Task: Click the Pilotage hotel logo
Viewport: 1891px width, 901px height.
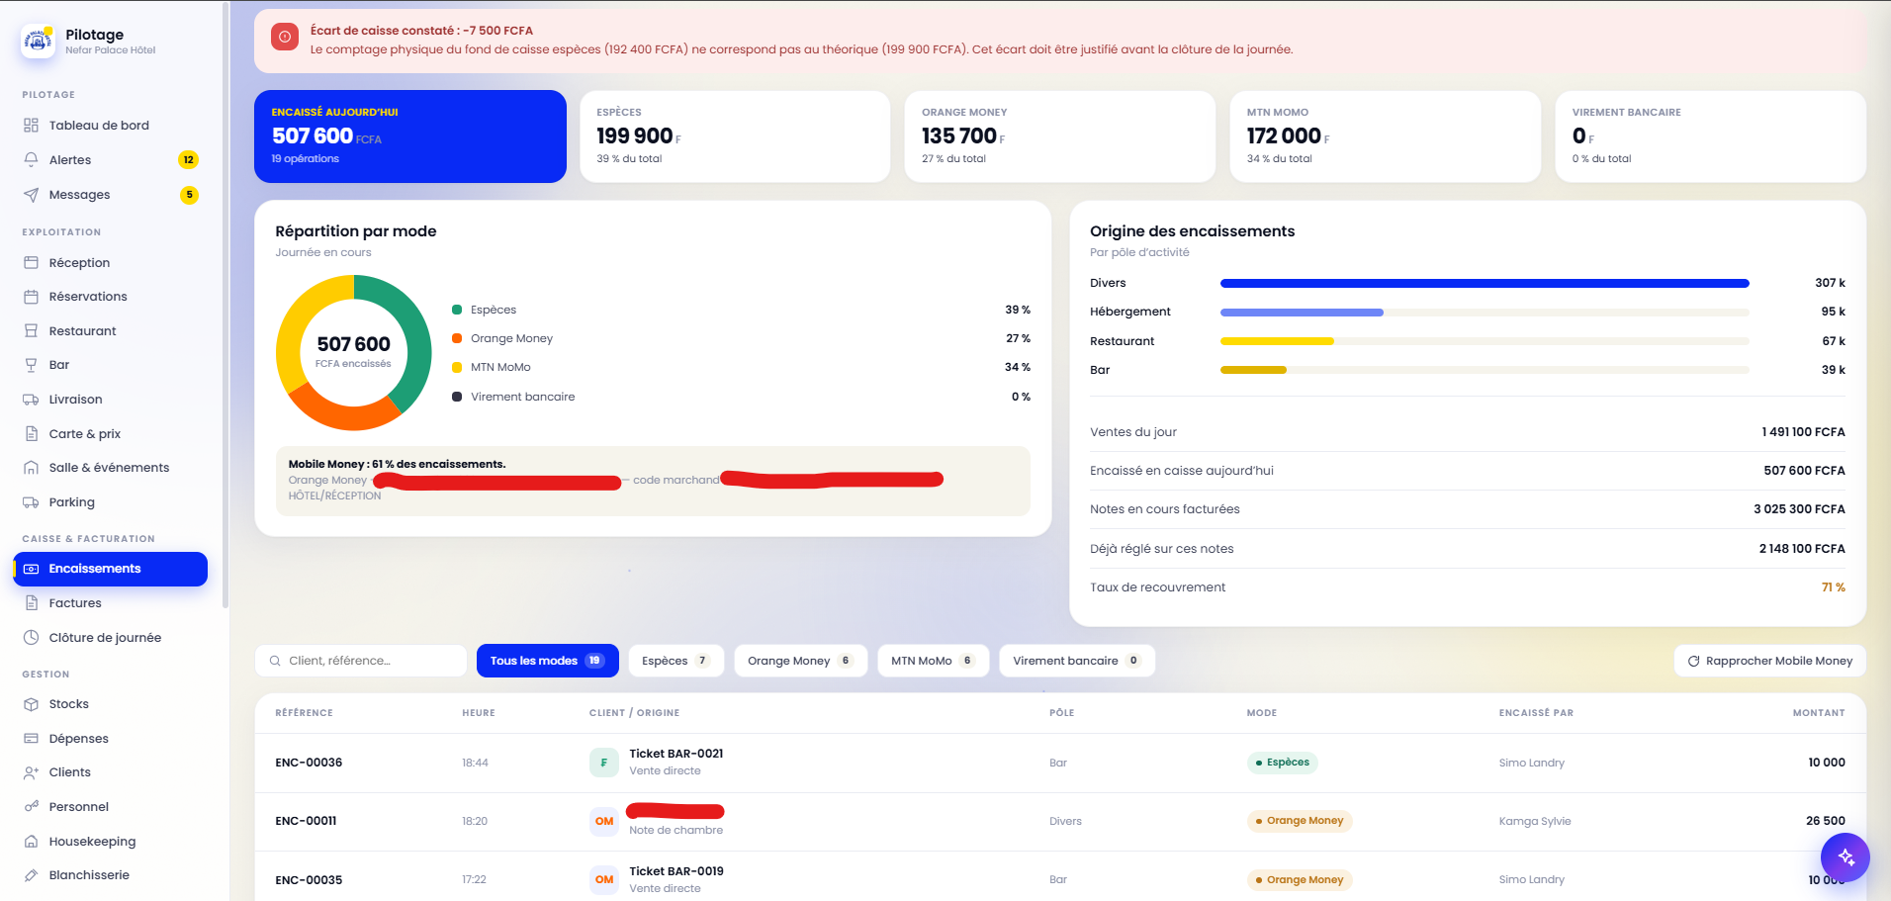Action: [x=38, y=41]
